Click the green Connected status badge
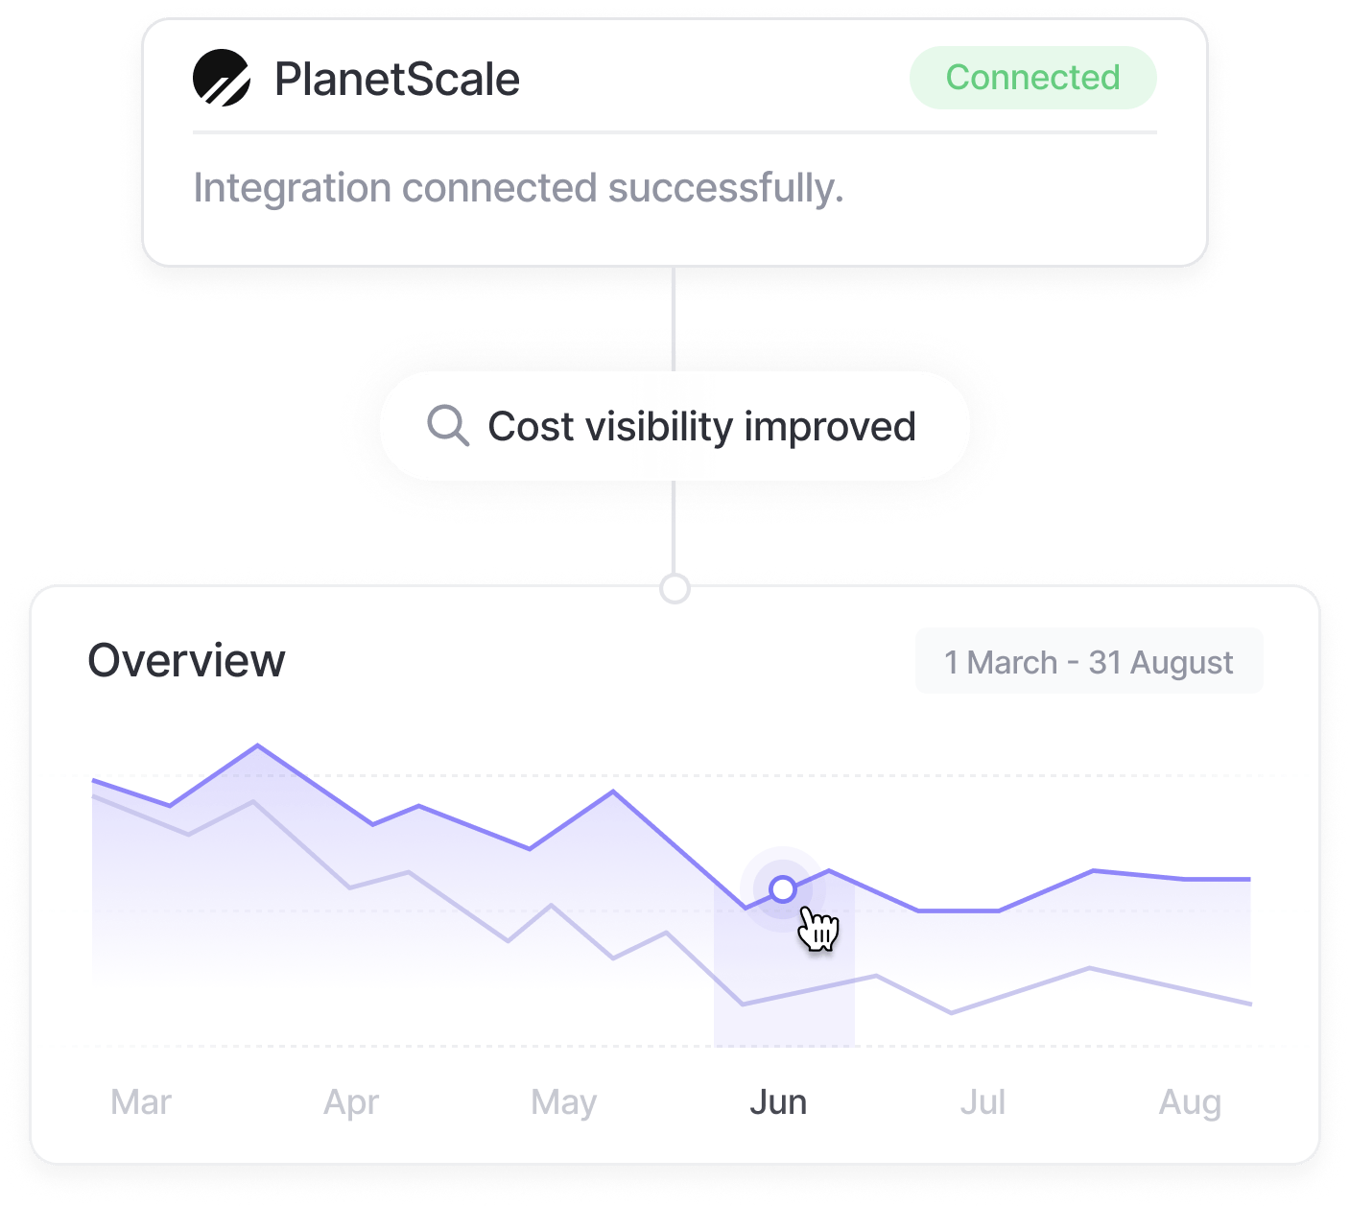 [x=1032, y=78]
